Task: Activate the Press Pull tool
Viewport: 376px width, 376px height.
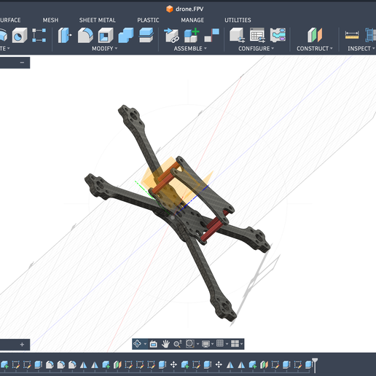Action: point(65,36)
